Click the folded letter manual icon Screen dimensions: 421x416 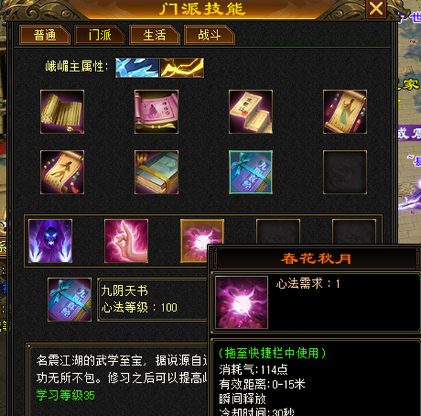251,112
